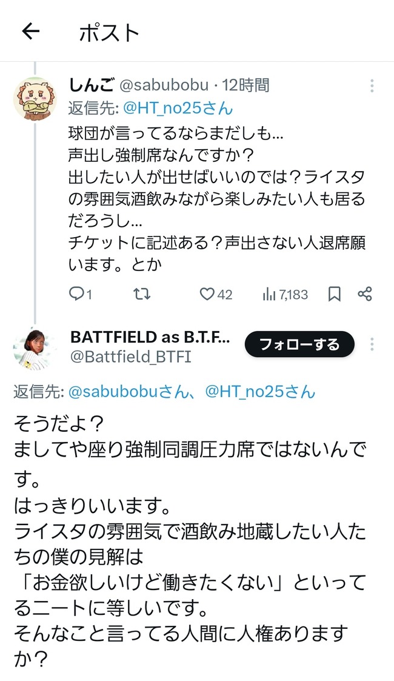This screenshot has width=394, height=681.
Task: Share しんご's post via share icon
Action: point(364,294)
